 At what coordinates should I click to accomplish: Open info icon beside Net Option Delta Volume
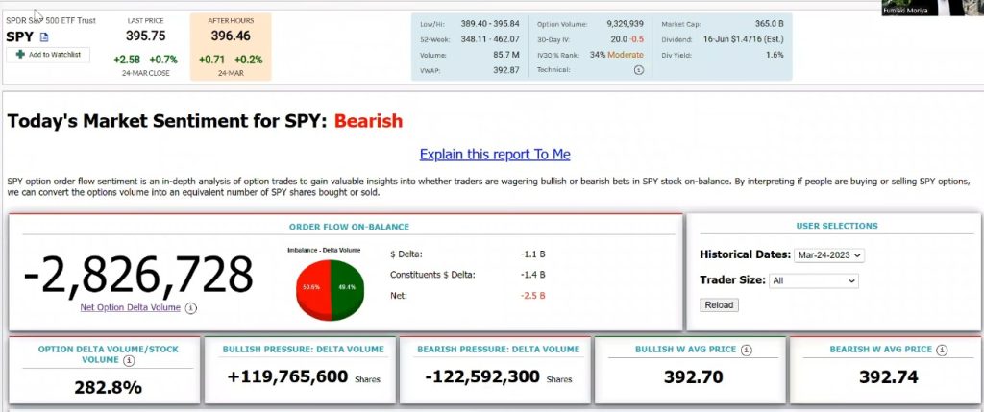pos(191,308)
